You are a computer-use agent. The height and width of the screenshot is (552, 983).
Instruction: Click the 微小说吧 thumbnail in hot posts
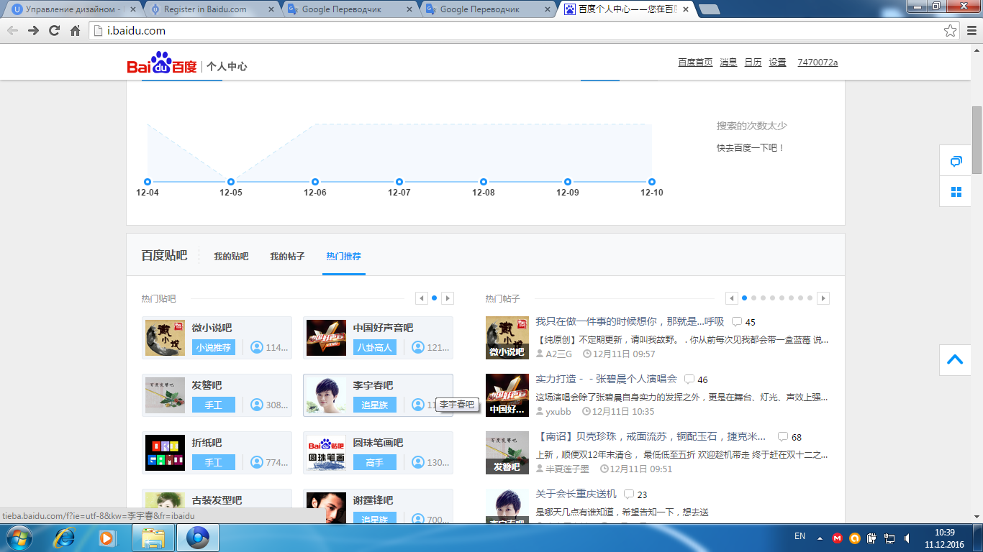tap(507, 338)
